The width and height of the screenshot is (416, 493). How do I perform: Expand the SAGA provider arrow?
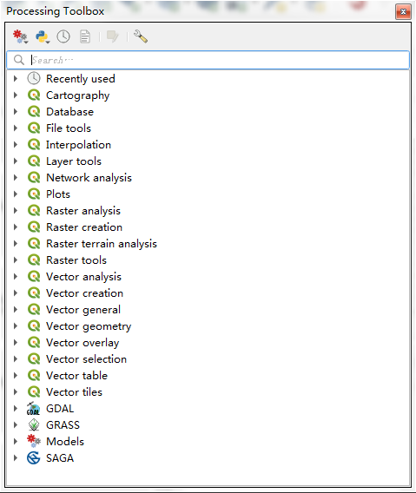(x=16, y=457)
